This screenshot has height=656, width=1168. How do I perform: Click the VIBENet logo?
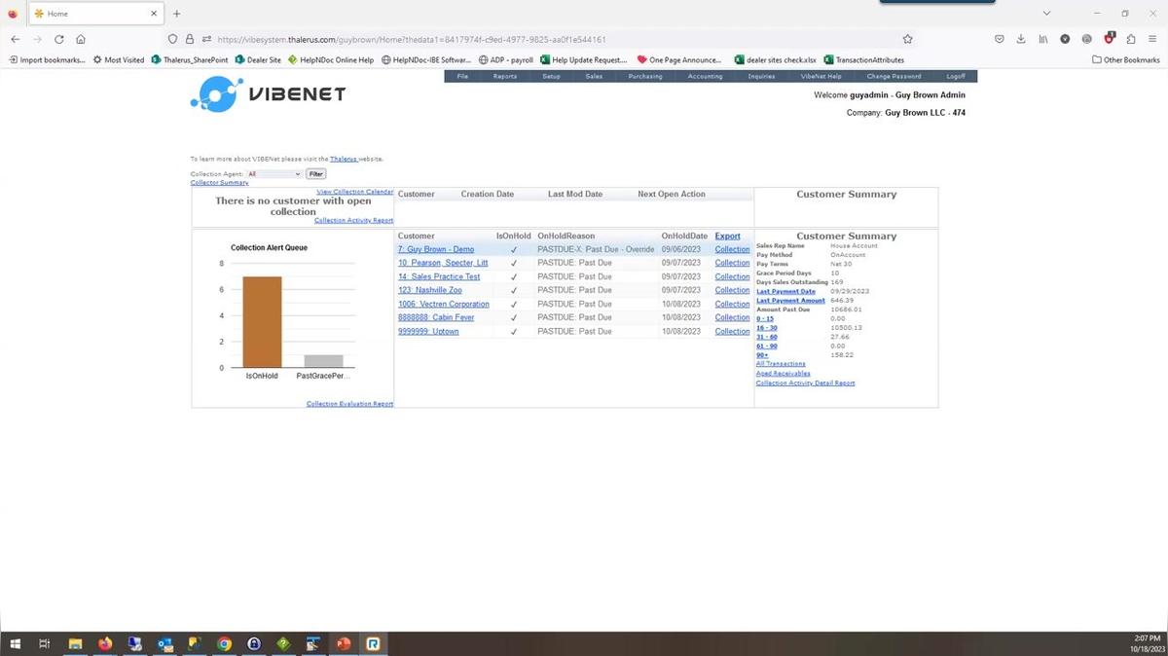[268, 94]
